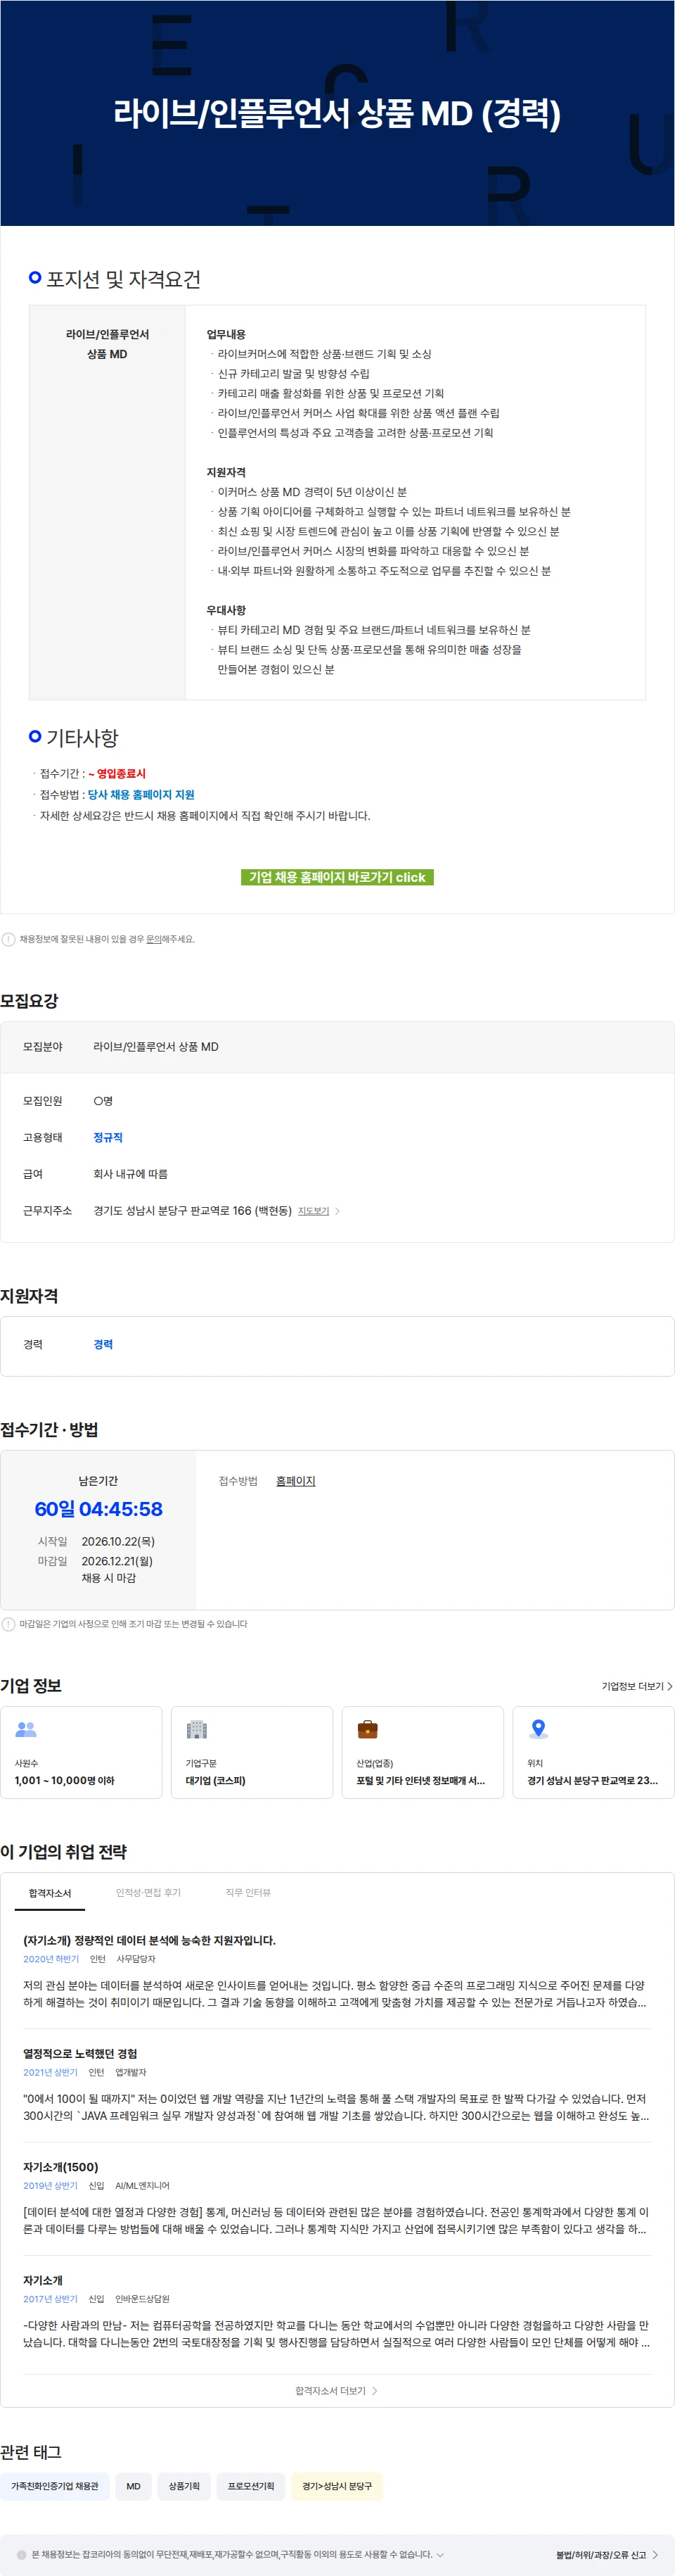This screenshot has width=675, height=2576.
Task: Click the banner title 라이브/인플루언서 상품 MD (경력)
Action: pyautogui.click(x=337, y=113)
